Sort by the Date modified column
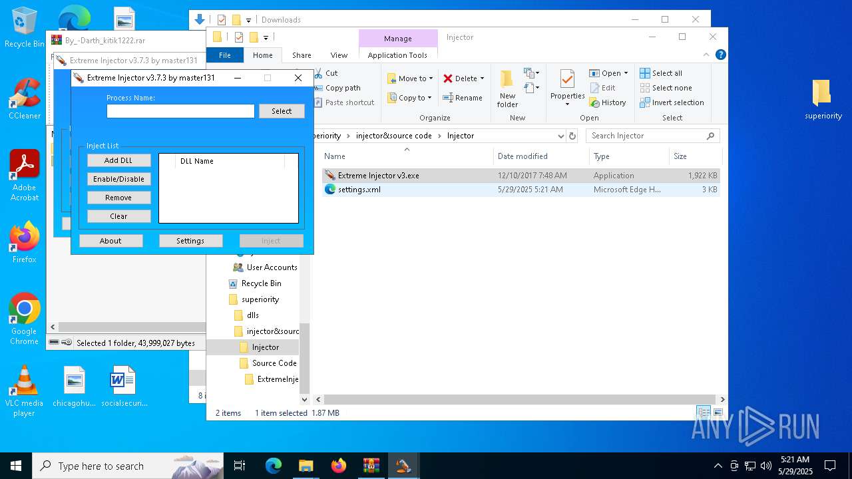Image resolution: width=852 pixels, height=479 pixels. (x=541, y=156)
